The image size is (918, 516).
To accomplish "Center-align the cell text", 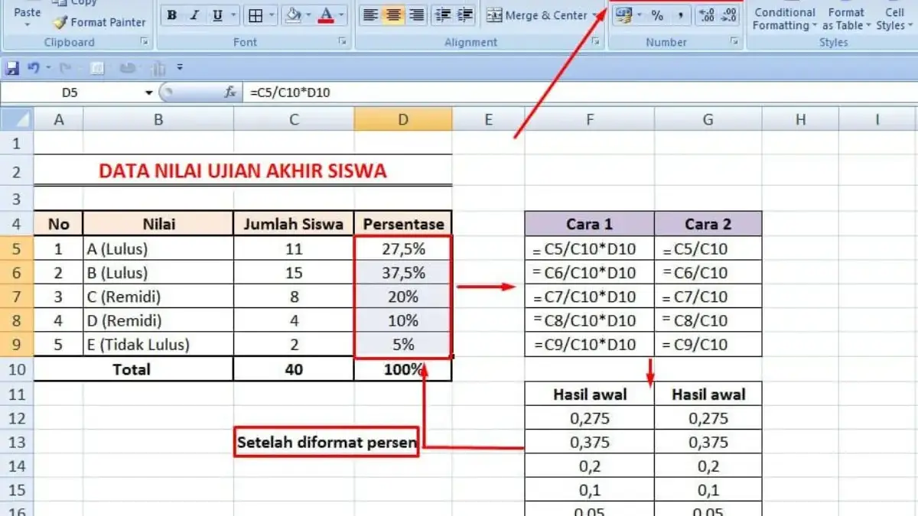I will click(393, 15).
